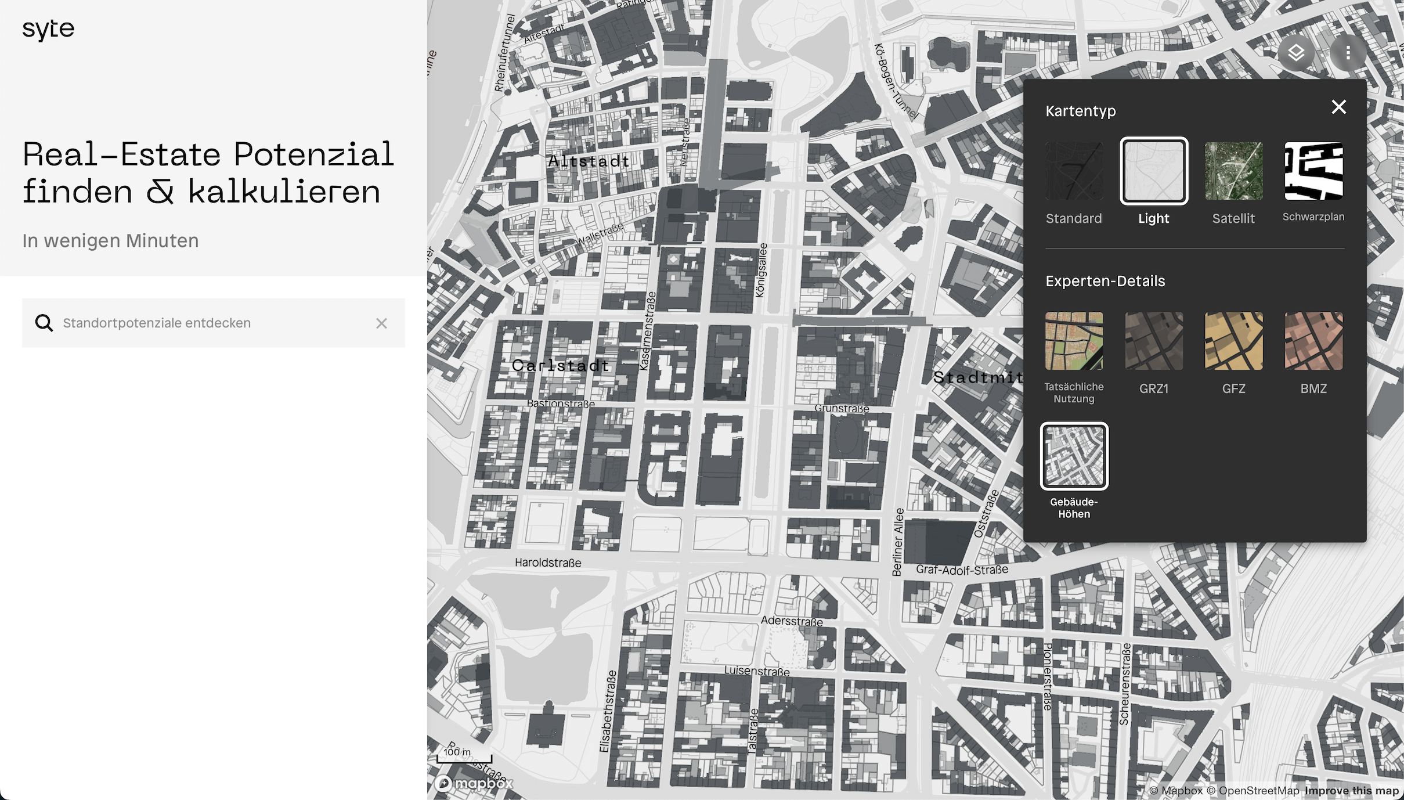
Task: Open the Improve this map link
Action: coord(1351,791)
